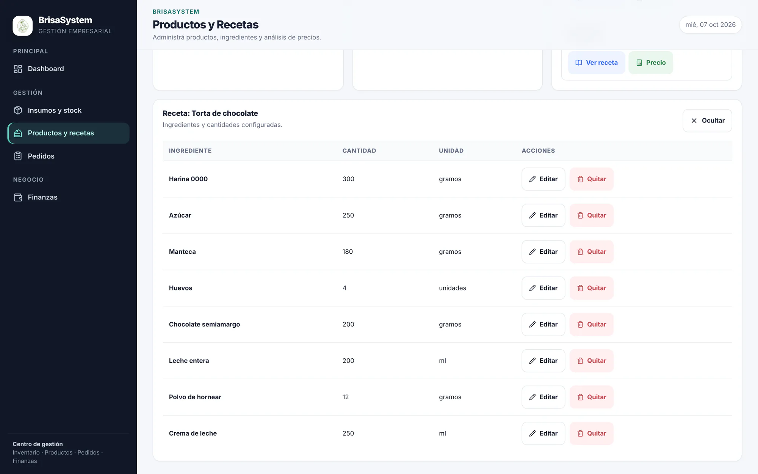This screenshot has height=474, width=758.
Task: Click the Ver receta button
Action: pyautogui.click(x=597, y=63)
